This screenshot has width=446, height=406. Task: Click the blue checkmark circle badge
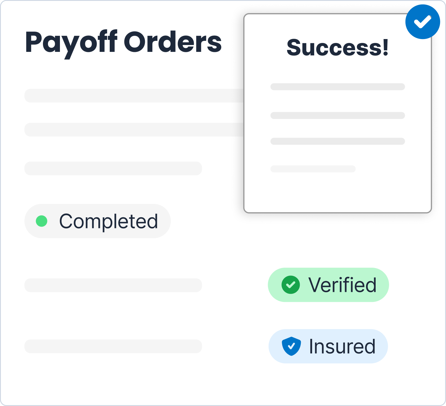tap(423, 22)
